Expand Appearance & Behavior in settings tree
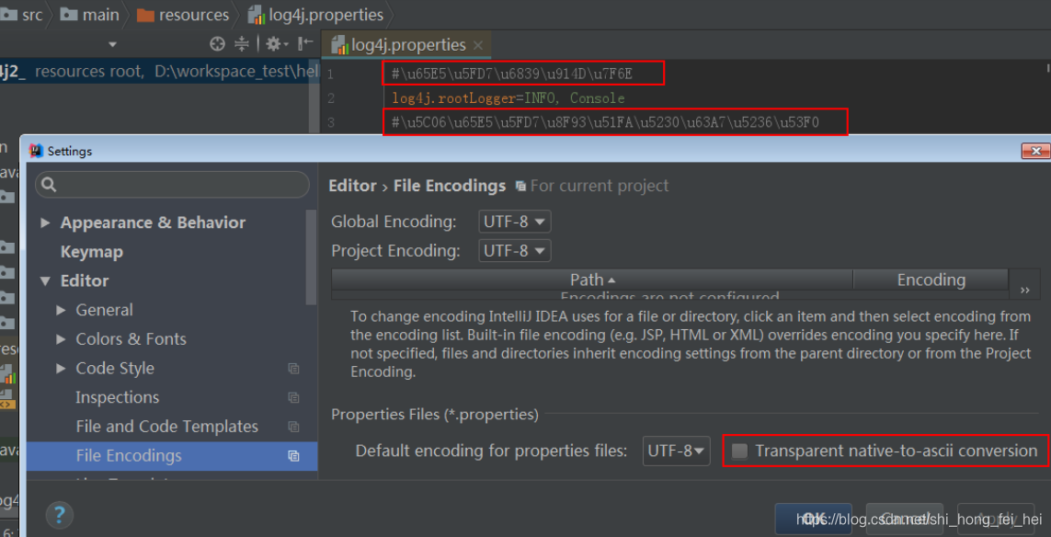Image resolution: width=1051 pixels, height=537 pixels. (x=46, y=223)
